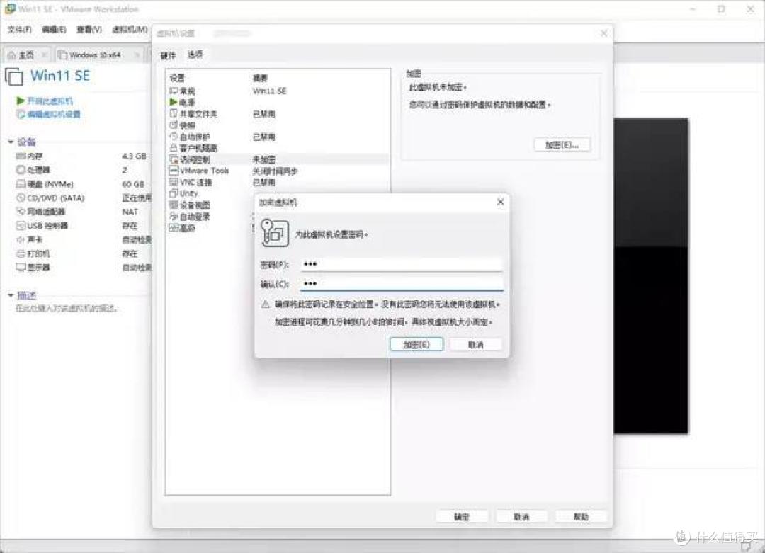Click the 显示器 device icon
The width and height of the screenshot is (765, 553).
[x=21, y=267]
